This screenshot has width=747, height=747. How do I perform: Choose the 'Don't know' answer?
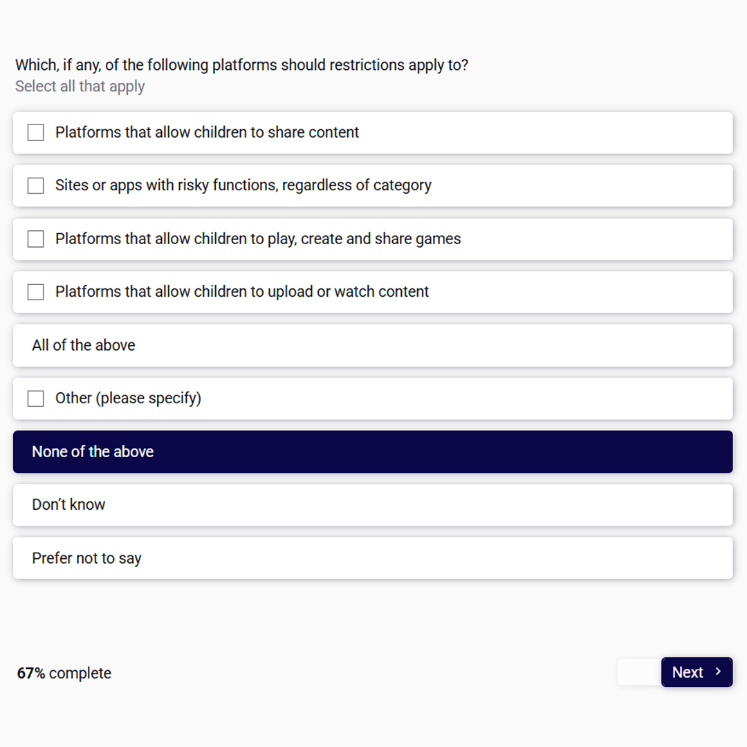pyautogui.click(x=373, y=505)
